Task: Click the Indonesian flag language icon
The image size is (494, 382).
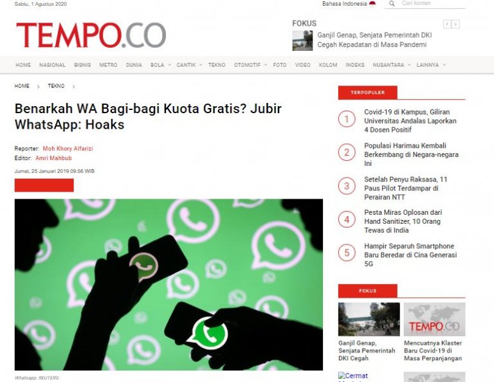Action: coord(372,3)
